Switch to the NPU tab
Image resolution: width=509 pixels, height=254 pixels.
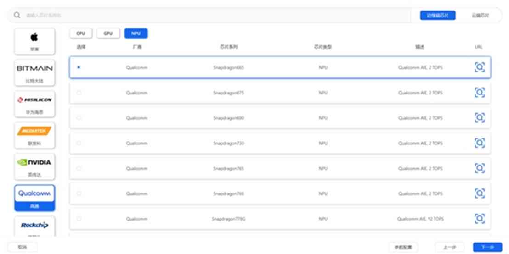(x=136, y=33)
